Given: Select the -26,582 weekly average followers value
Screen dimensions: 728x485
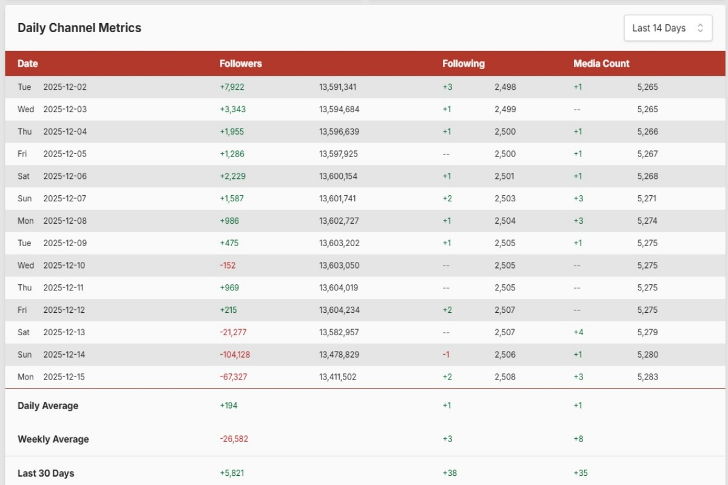Looking at the screenshot, I should [234, 439].
